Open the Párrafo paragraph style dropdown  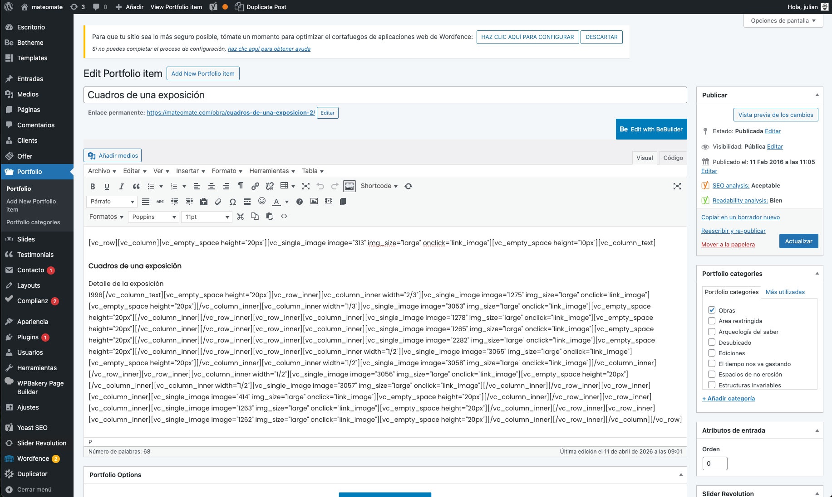click(112, 202)
